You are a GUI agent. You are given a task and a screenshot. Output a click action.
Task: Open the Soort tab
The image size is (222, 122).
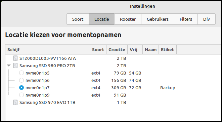(78, 19)
